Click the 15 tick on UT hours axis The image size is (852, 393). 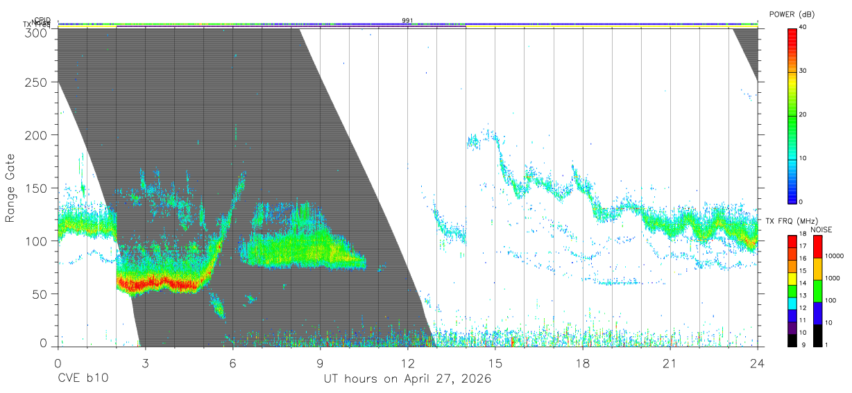(495, 363)
